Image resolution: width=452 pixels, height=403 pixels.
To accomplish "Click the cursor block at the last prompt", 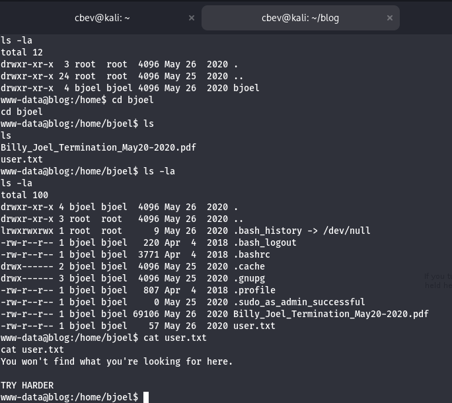I will click(x=146, y=397).
